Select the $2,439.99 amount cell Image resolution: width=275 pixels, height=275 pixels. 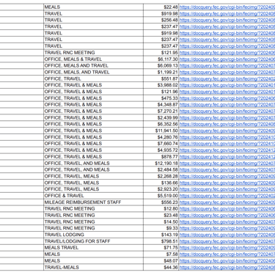[161, 117]
